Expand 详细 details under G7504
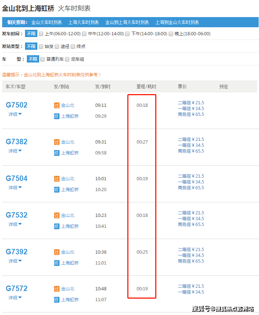Image resolution: width=259 pixels, height=315 pixels. coord(15,187)
